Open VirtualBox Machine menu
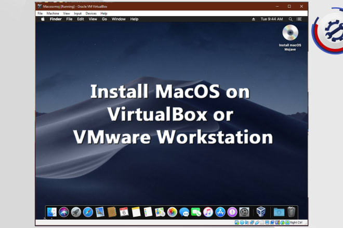The height and width of the screenshot is (228, 343). tap(52, 13)
